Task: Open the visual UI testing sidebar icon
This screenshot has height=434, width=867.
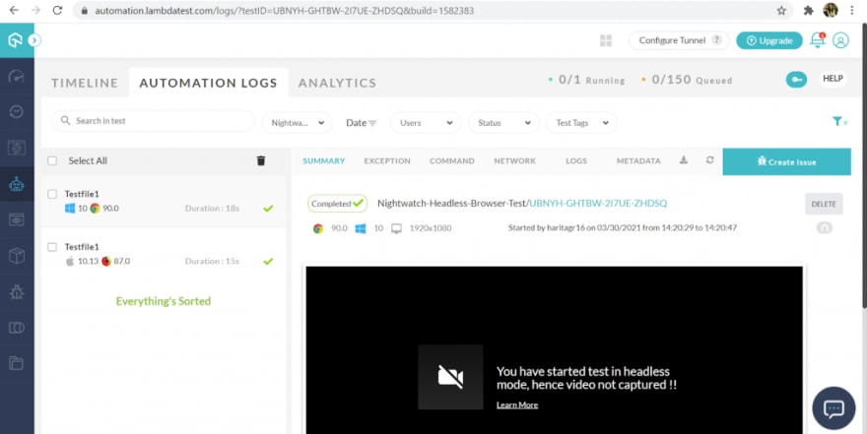Action: pyautogui.click(x=17, y=148)
